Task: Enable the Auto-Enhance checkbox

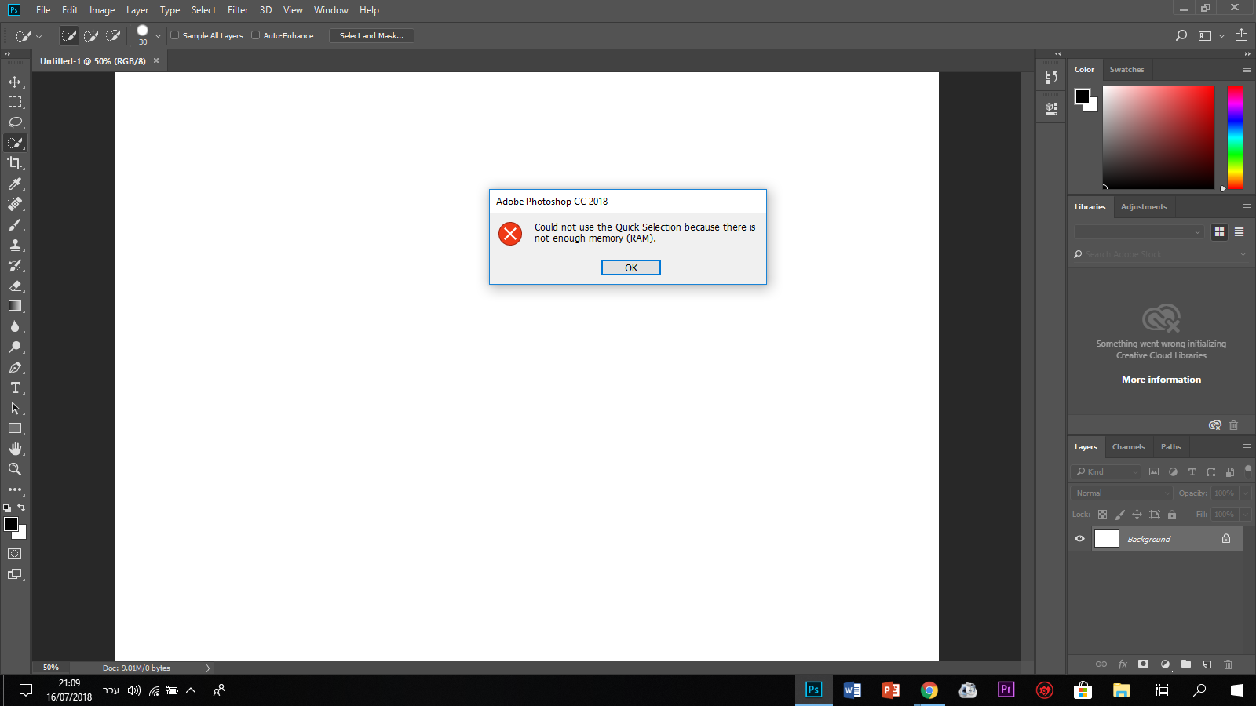Action: point(256,35)
